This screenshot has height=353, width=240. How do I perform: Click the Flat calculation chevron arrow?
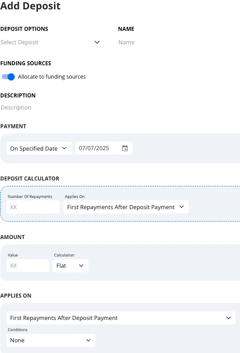point(81,266)
